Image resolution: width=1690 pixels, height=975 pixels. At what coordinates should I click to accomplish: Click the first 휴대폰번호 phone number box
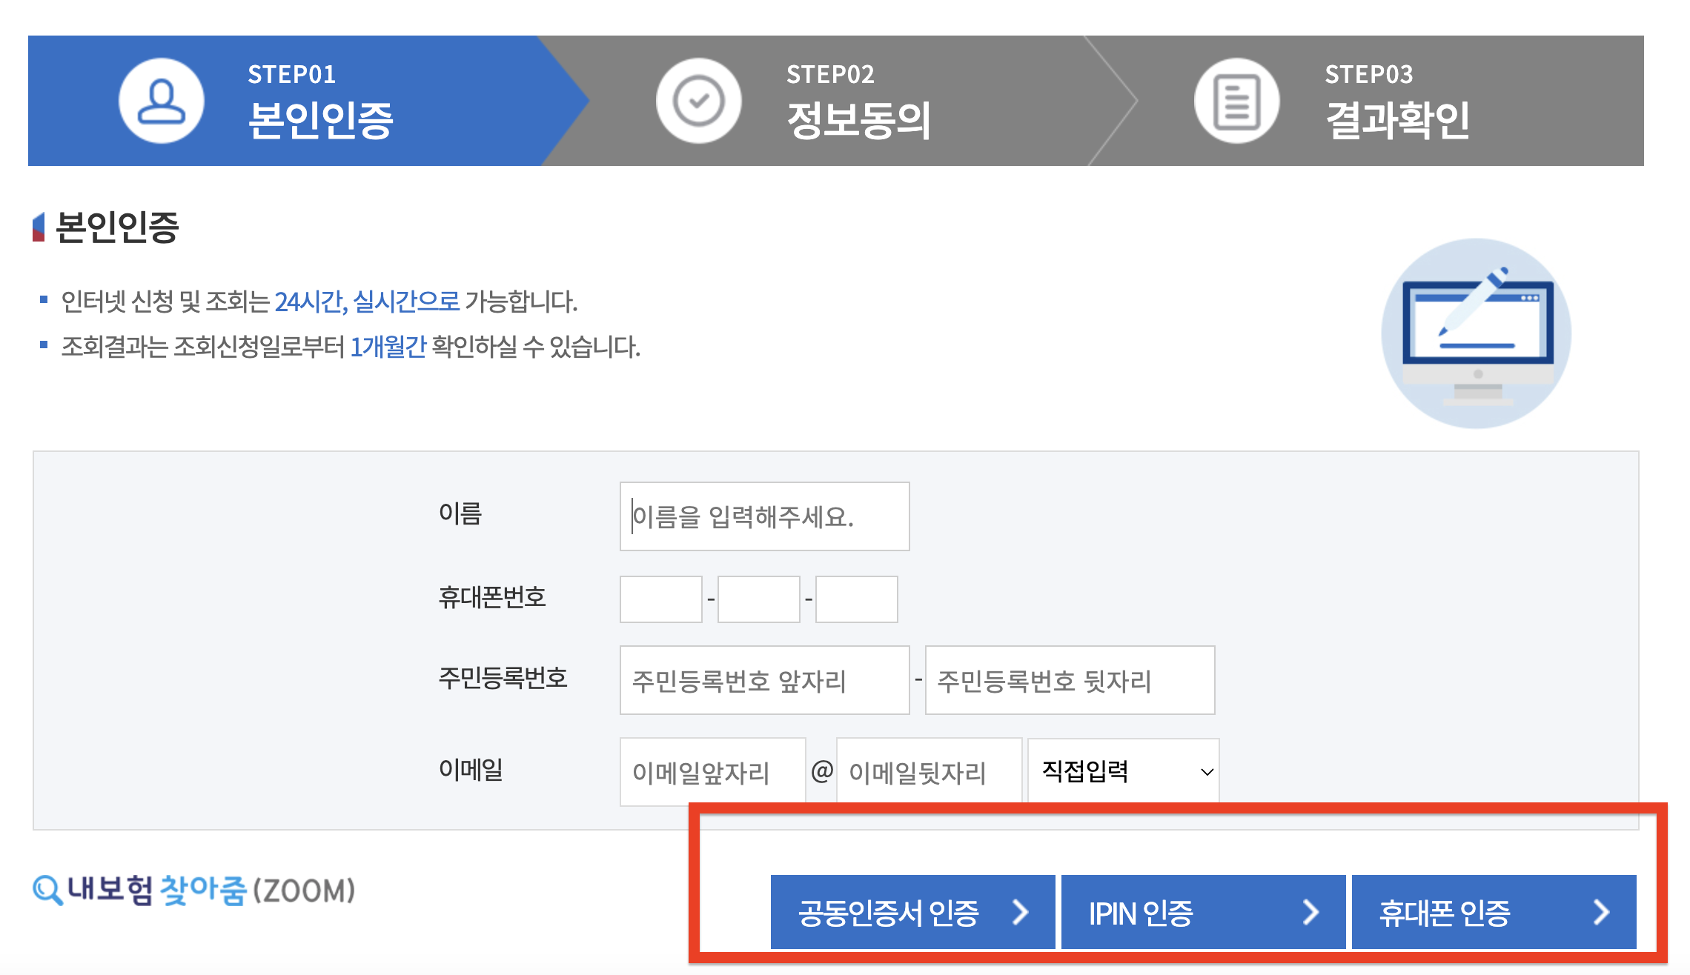[x=660, y=599]
